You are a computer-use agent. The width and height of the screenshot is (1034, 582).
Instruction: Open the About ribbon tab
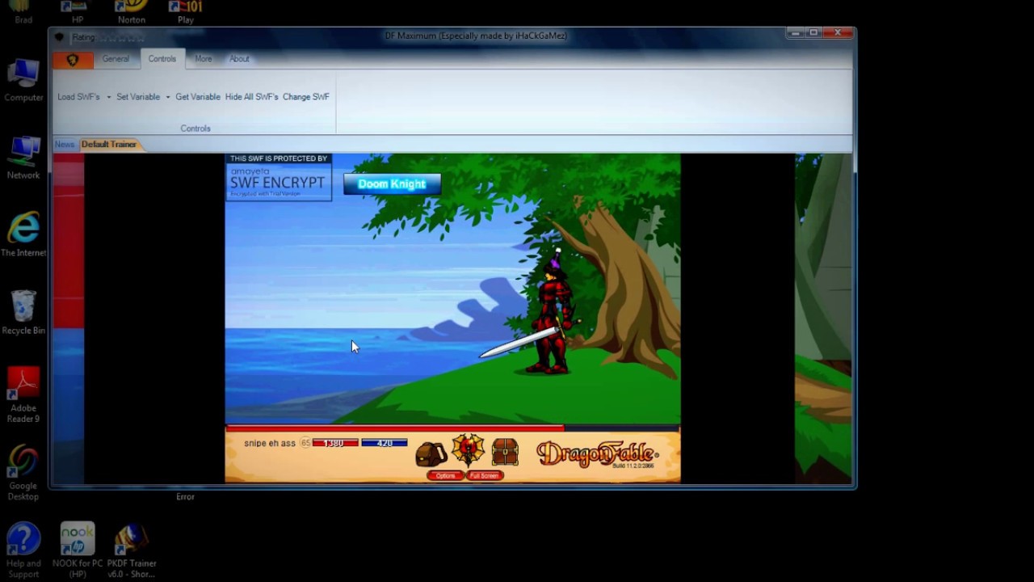click(239, 59)
